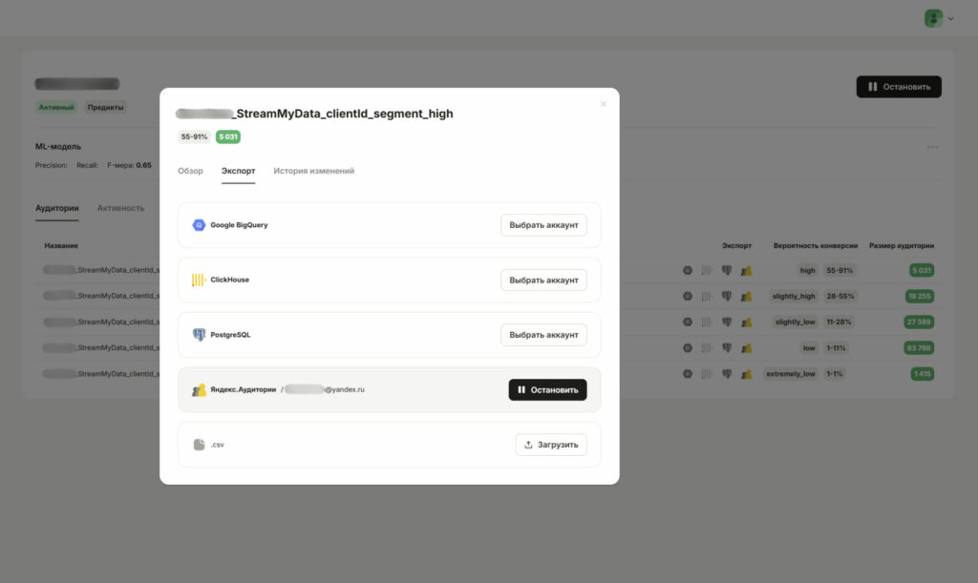978x583 pixels.
Task: Click ClickHouse export icon in the high row
Action: click(707, 270)
